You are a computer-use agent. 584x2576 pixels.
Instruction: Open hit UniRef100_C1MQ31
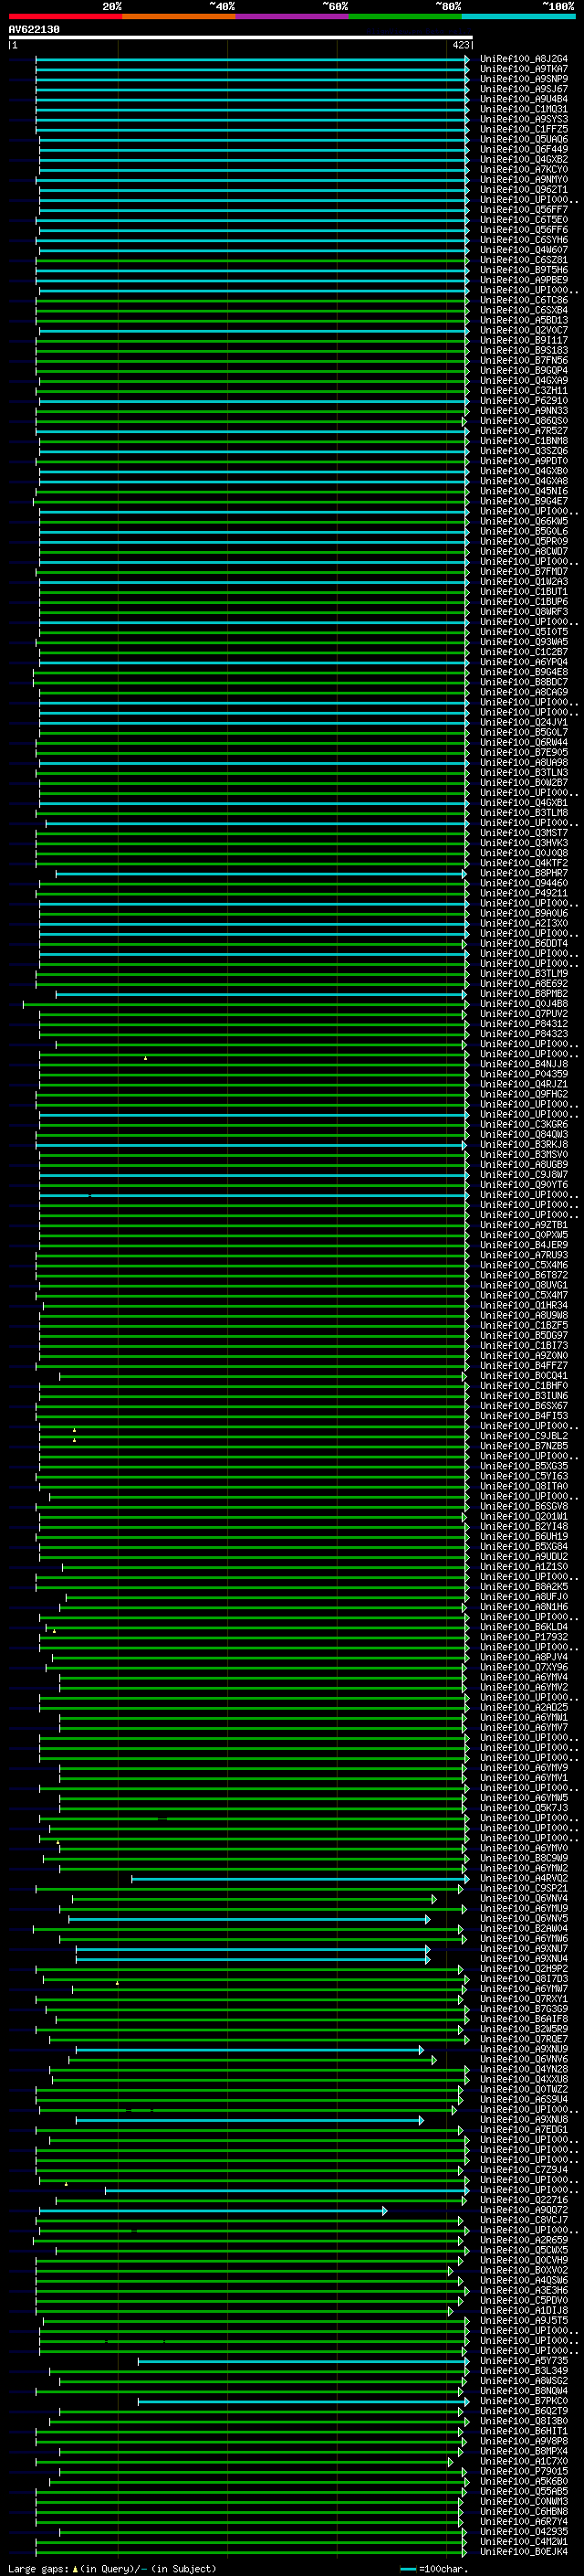[x=524, y=109]
